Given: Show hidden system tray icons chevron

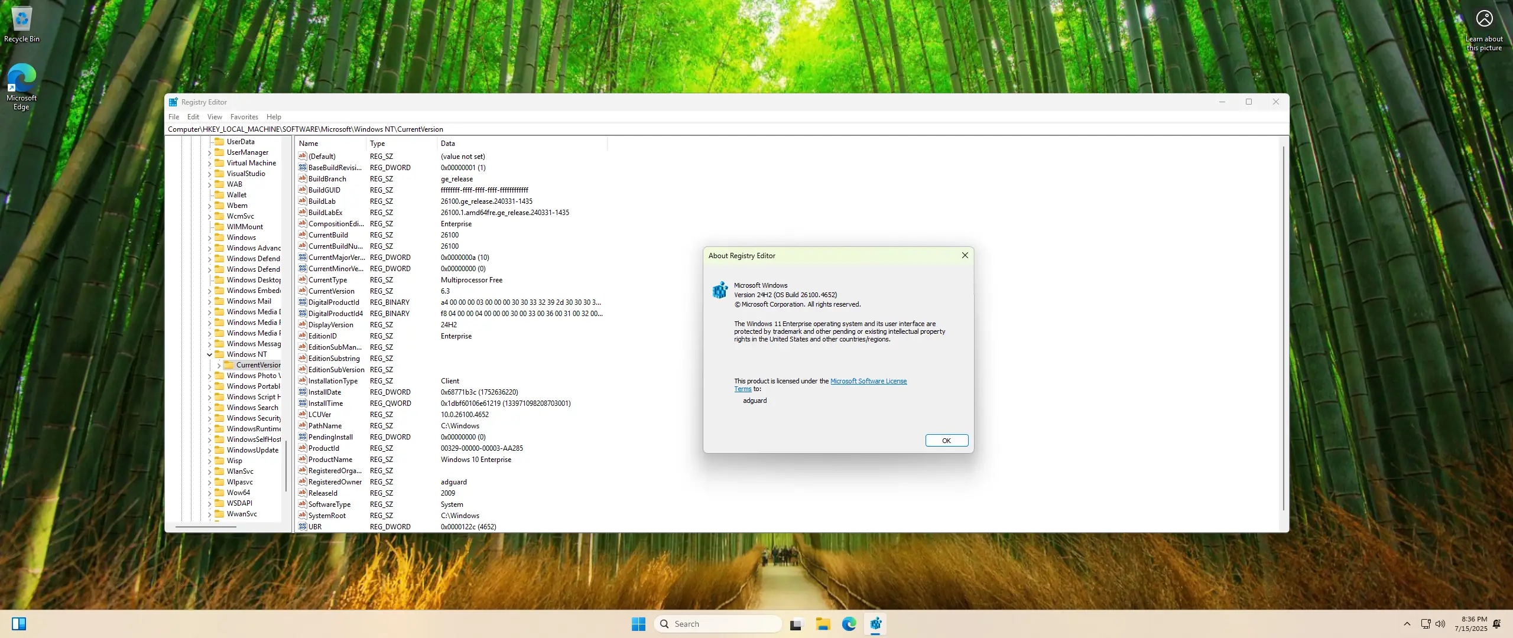Looking at the screenshot, I should click(x=1407, y=624).
